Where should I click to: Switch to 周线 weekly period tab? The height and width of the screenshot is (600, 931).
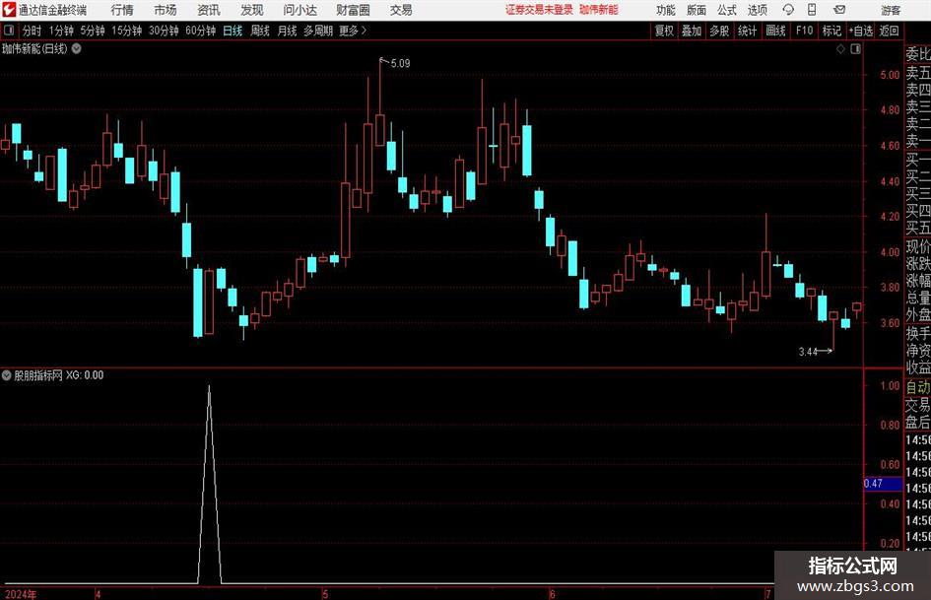[x=259, y=31]
